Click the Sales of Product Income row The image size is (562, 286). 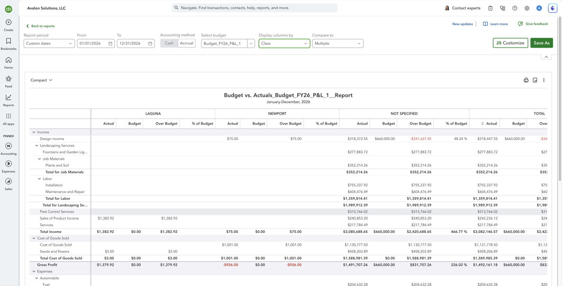[x=59, y=218]
